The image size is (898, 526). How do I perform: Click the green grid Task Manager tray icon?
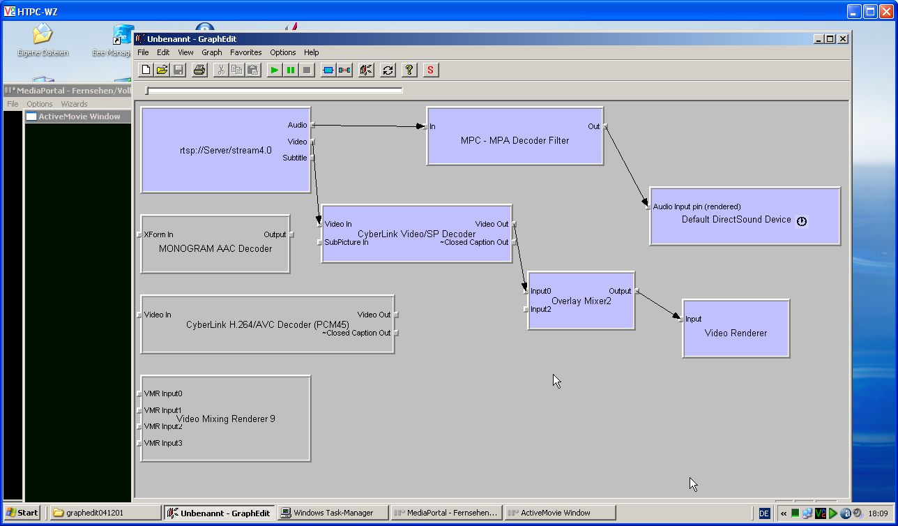pos(795,513)
